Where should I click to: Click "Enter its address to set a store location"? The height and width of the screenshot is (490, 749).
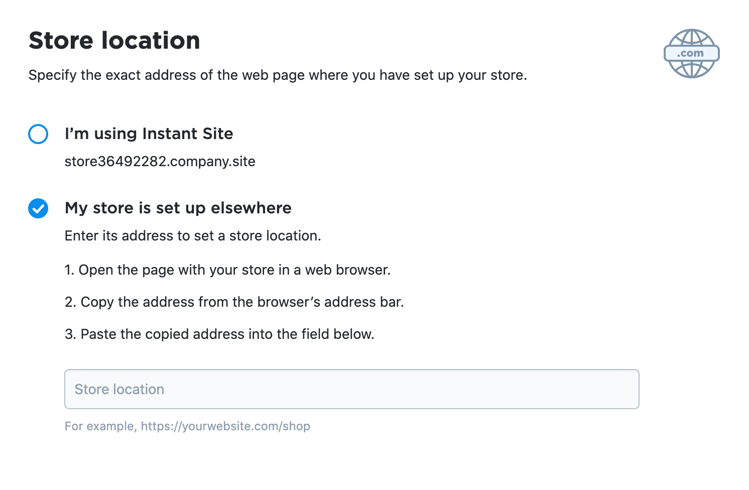point(193,236)
